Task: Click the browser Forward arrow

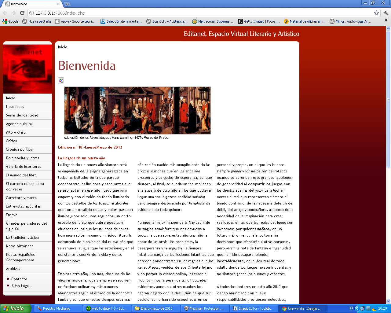Action: (x=13, y=13)
